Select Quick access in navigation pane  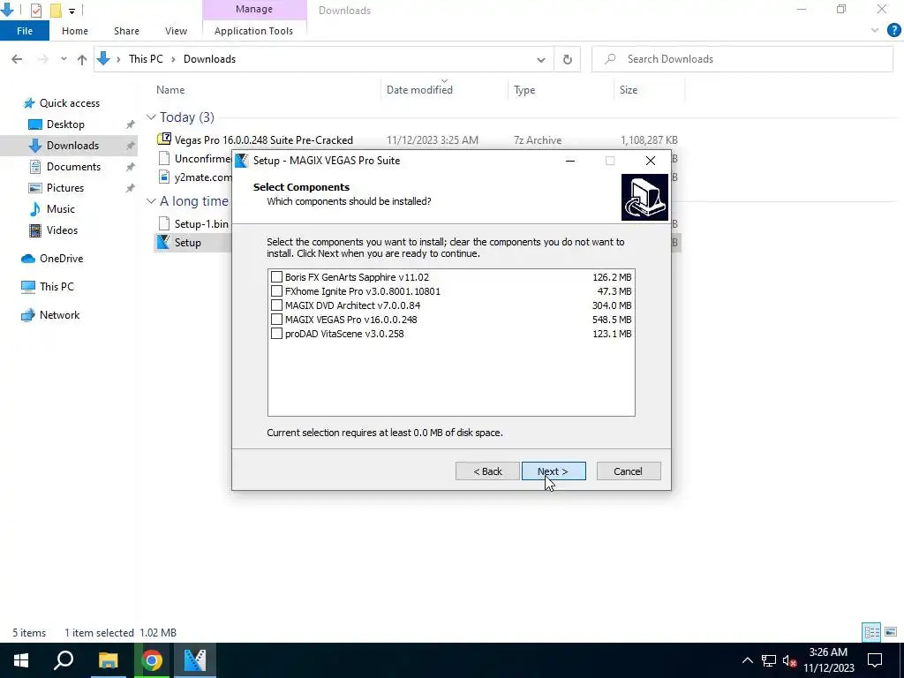tap(69, 103)
